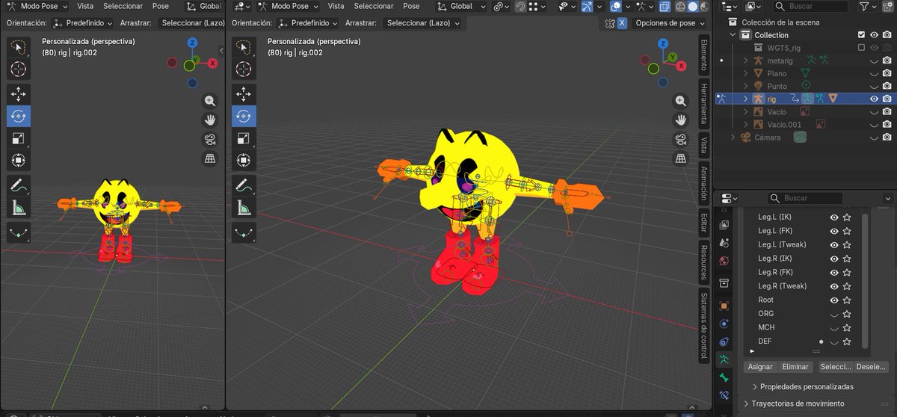The height and width of the screenshot is (417, 897).
Task: Open Seleccionar menu in right viewport
Action: (374, 6)
